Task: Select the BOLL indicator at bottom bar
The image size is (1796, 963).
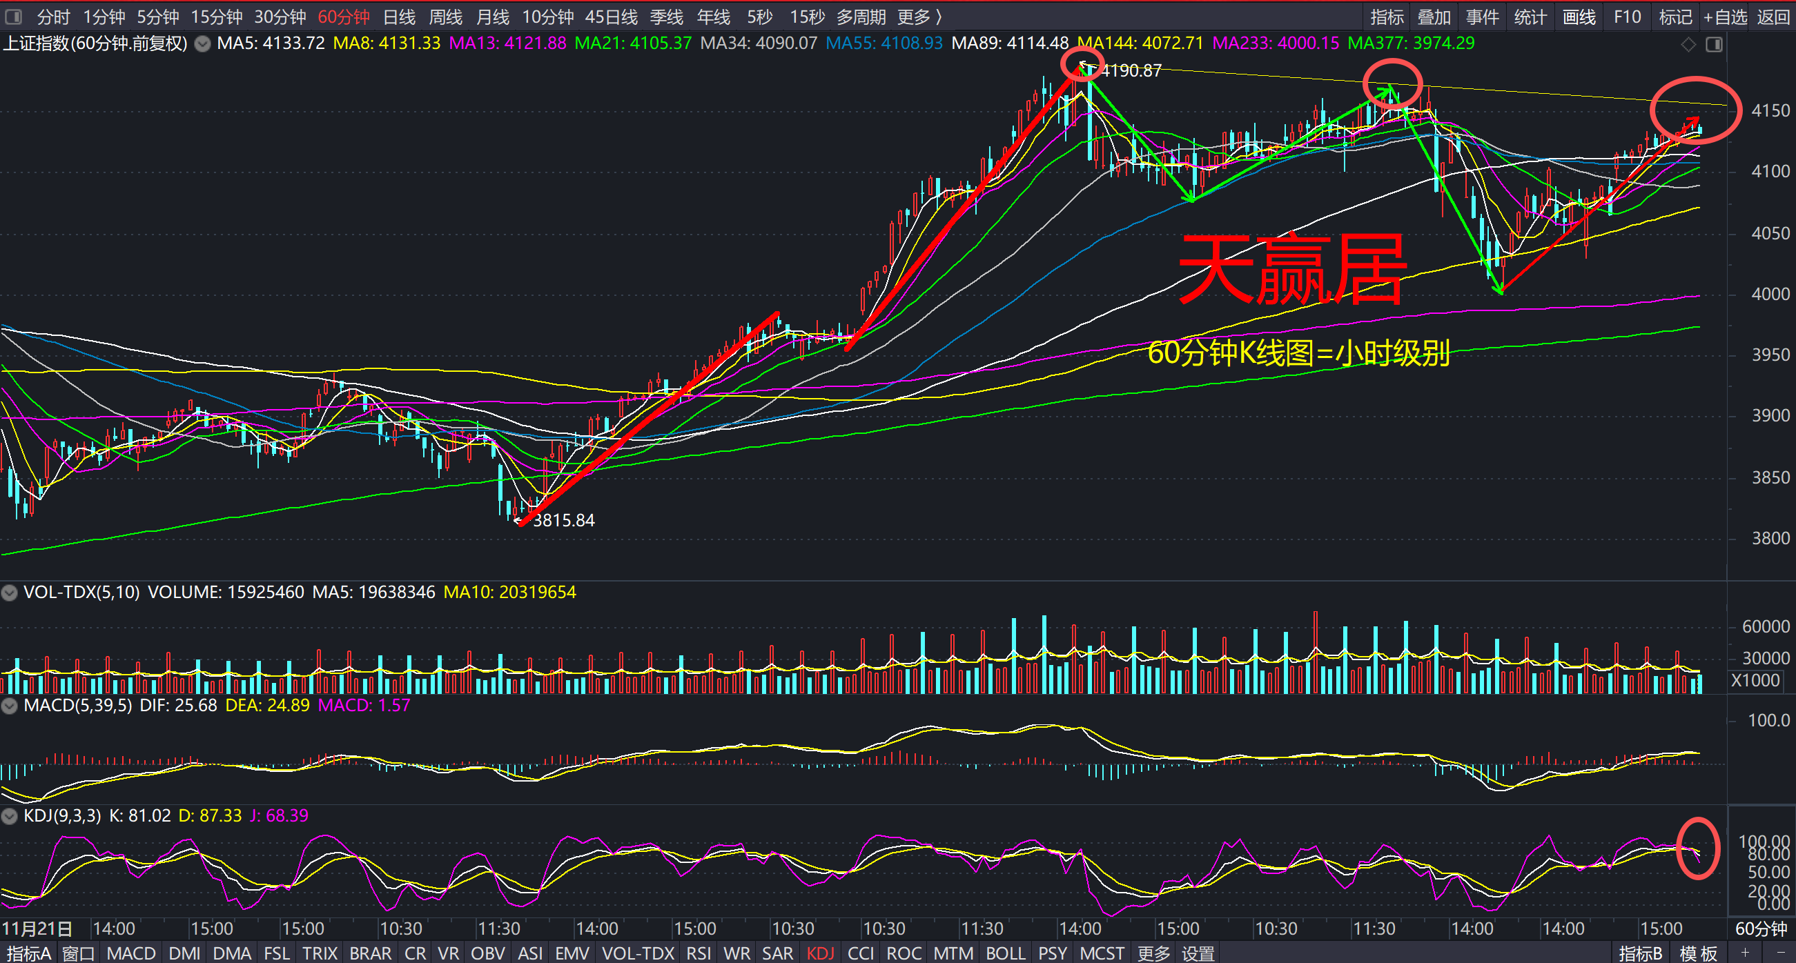Action: point(1005,953)
